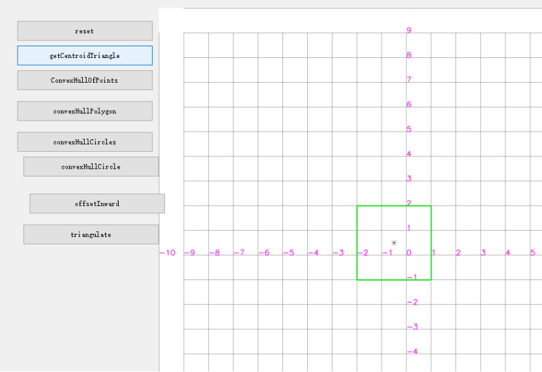Click the x-axis label 5

533,253
